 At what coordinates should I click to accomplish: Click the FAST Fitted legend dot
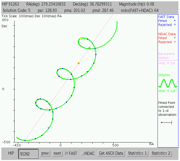[175, 21]
